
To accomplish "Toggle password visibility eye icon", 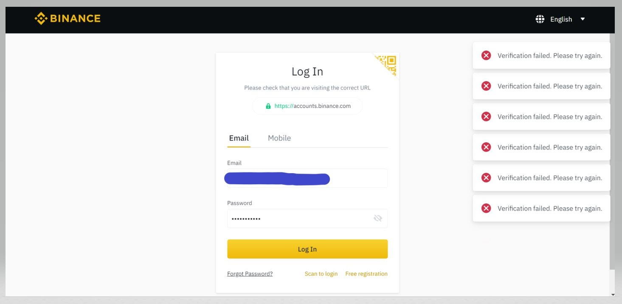I will (377, 218).
